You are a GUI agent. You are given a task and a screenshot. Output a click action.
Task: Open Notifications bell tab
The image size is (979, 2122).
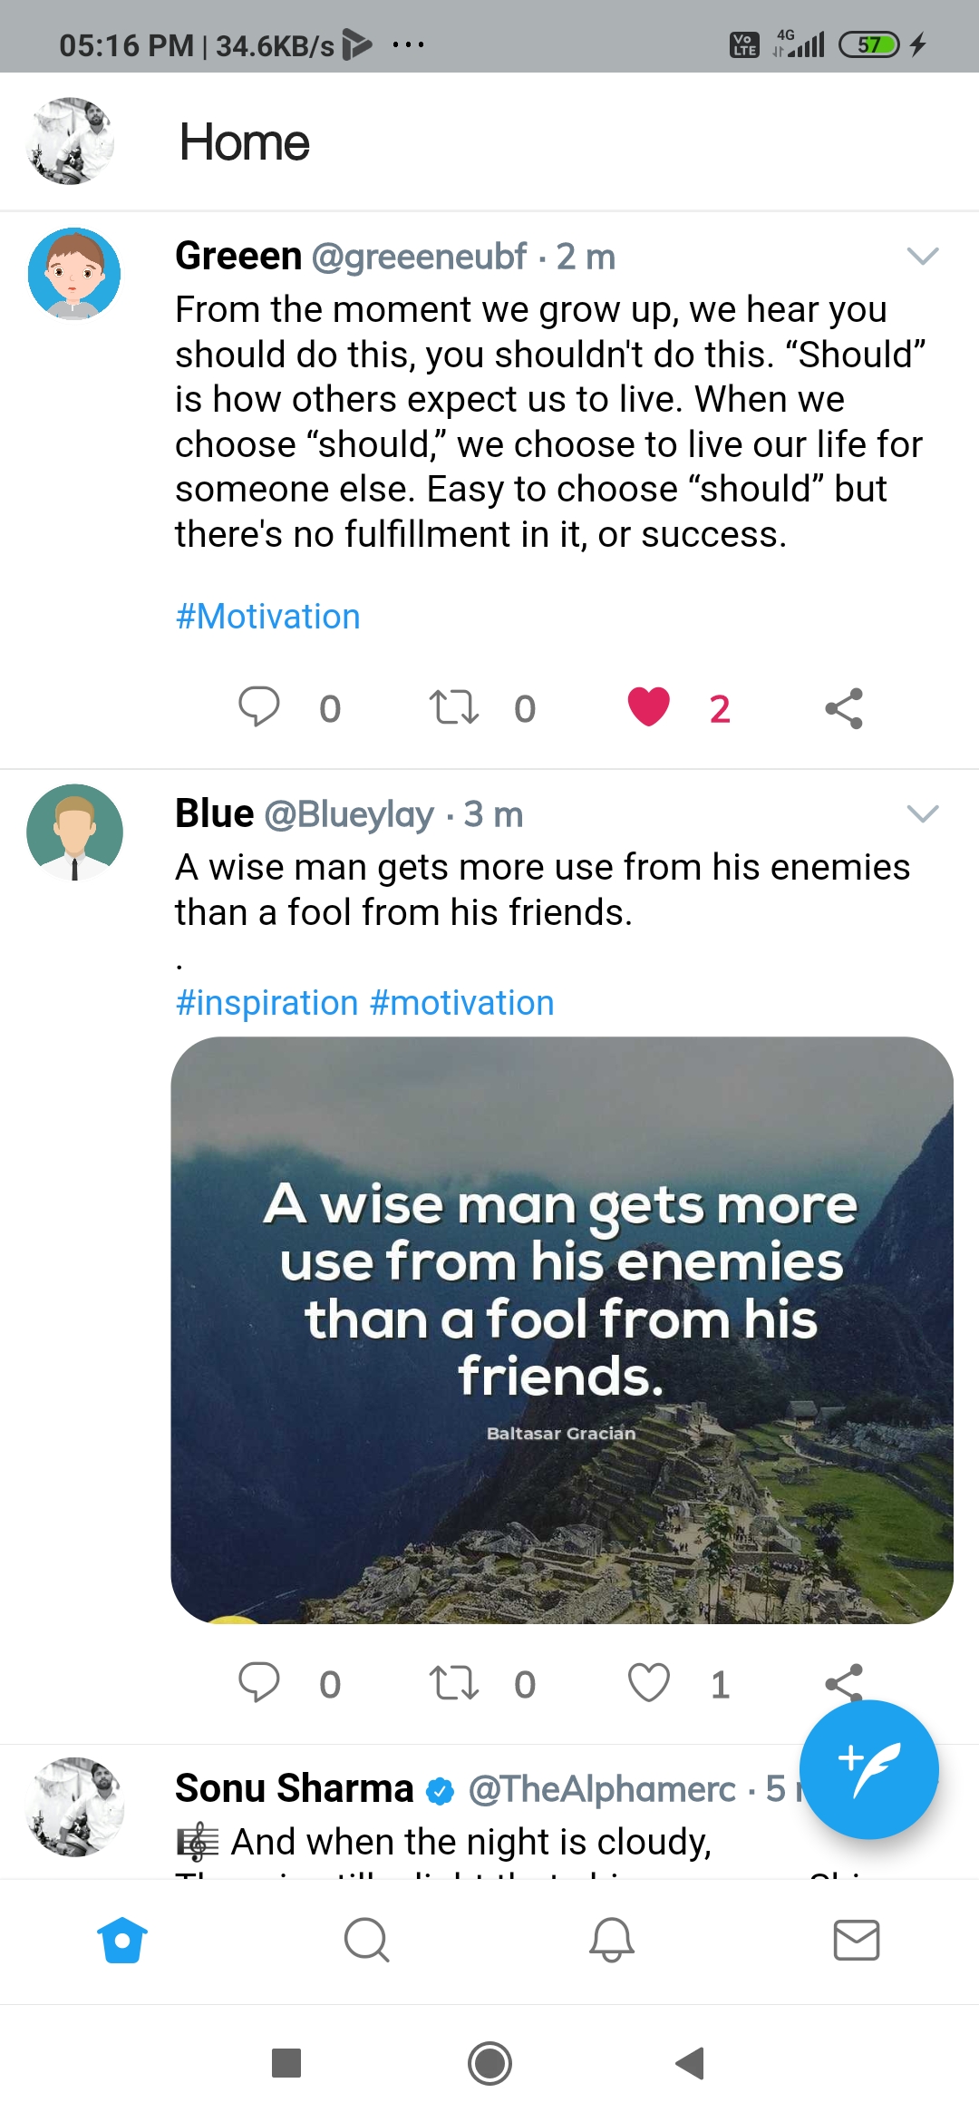[612, 1940]
